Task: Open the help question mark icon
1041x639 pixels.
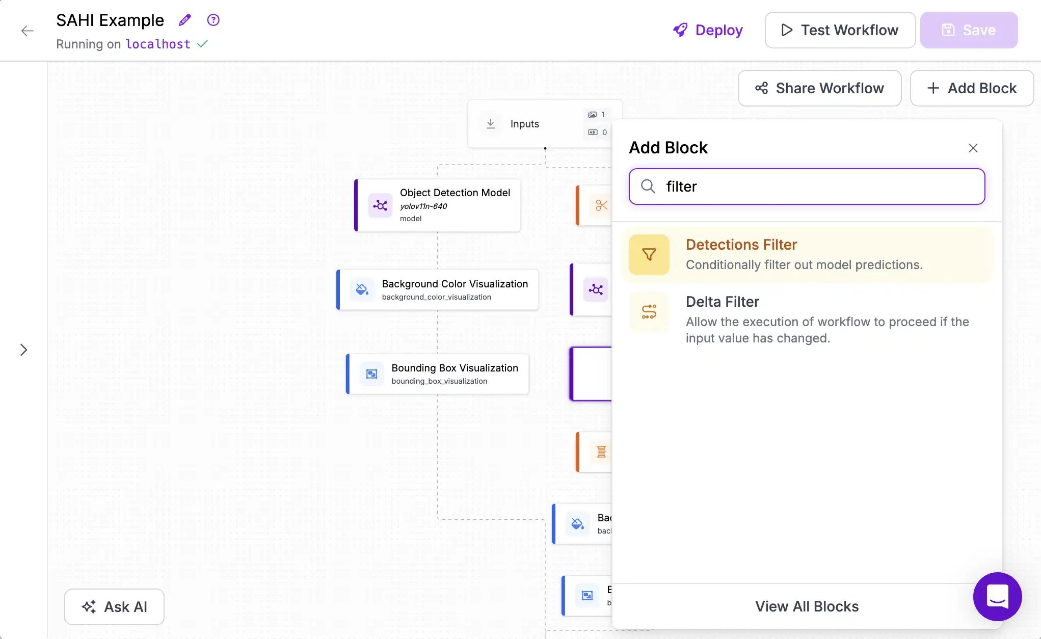Action: (213, 20)
